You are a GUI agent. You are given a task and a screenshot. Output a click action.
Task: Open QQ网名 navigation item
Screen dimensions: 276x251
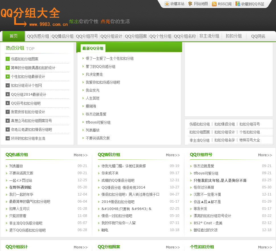point(258,36)
